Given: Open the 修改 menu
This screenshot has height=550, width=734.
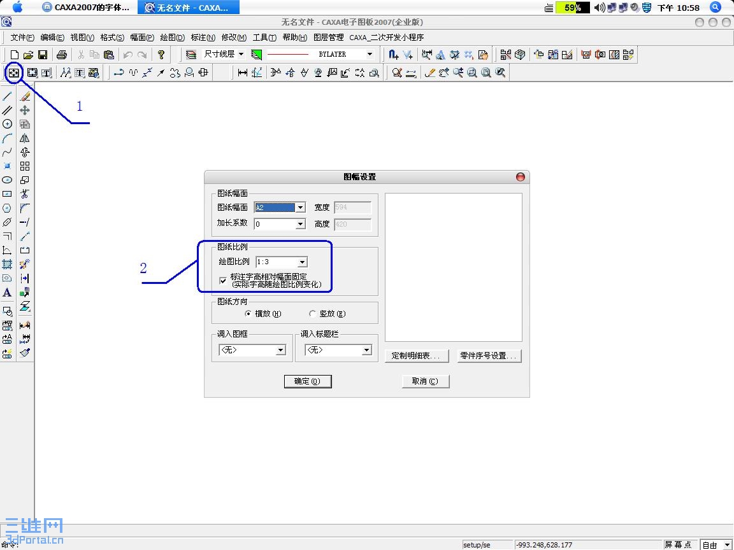Looking at the screenshot, I should pos(234,38).
